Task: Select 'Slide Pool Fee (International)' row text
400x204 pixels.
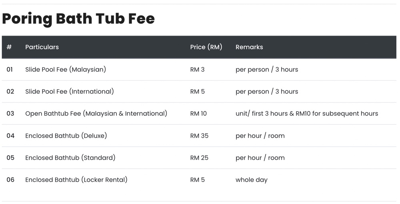Action: [x=70, y=92]
